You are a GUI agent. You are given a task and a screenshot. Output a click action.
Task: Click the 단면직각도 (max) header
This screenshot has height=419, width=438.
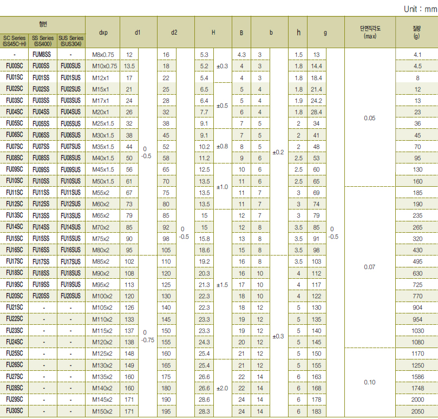(x=370, y=32)
